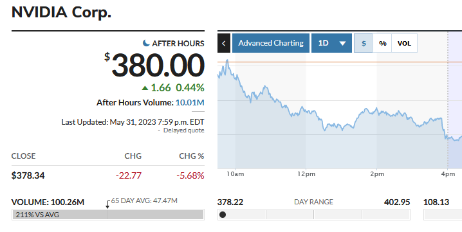Viewport: 462px width, 232px height.
Task: Click the 65 day average arrow marker
Action: pyautogui.click(x=107, y=204)
